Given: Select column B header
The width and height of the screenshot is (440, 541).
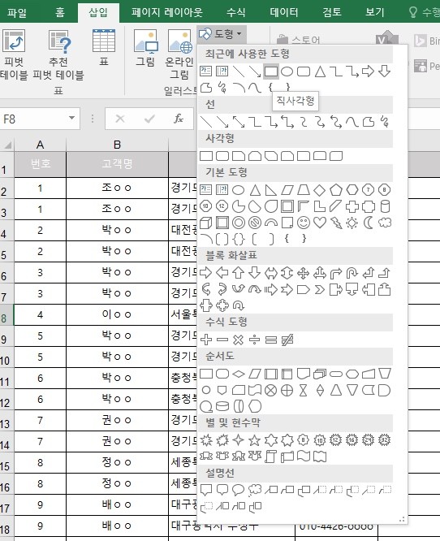Looking at the screenshot, I should [x=117, y=145].
